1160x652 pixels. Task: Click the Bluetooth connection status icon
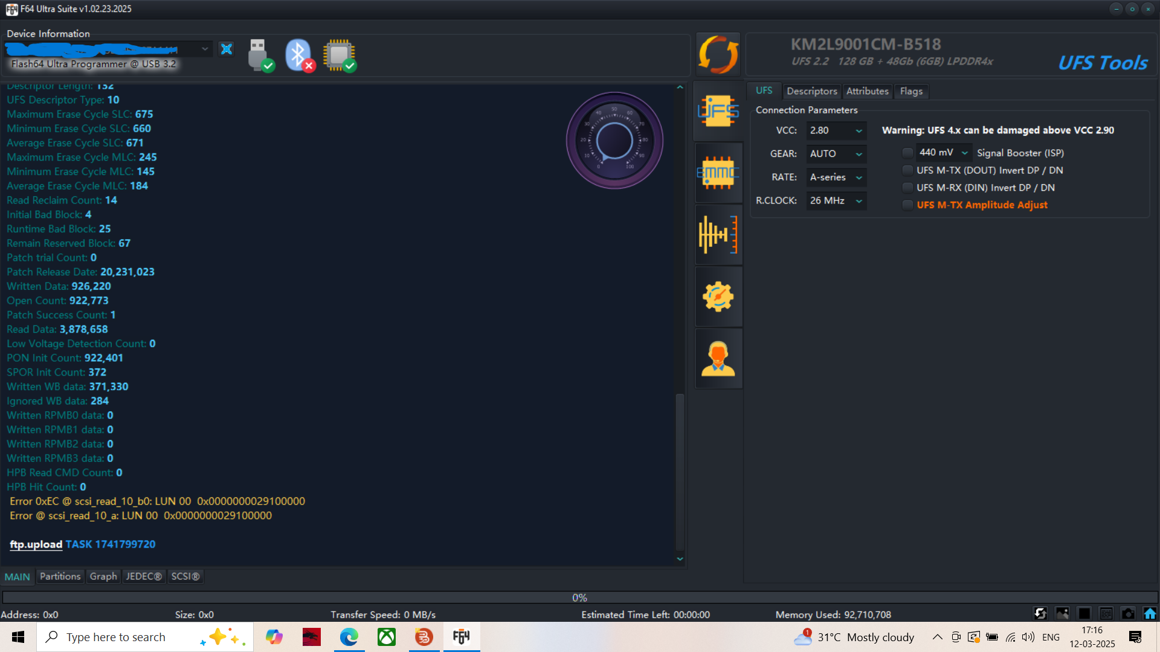(x=300, y=56)
